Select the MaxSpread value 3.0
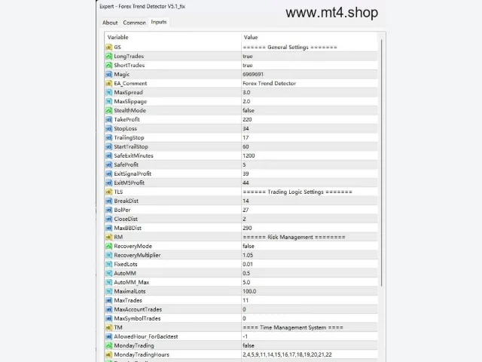The image size is (482, 362). point(246,92)
